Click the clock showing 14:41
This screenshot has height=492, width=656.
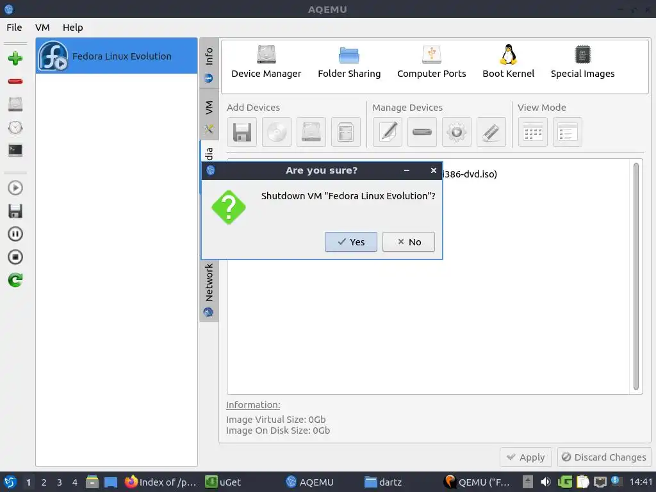click(x=640, y=482)
